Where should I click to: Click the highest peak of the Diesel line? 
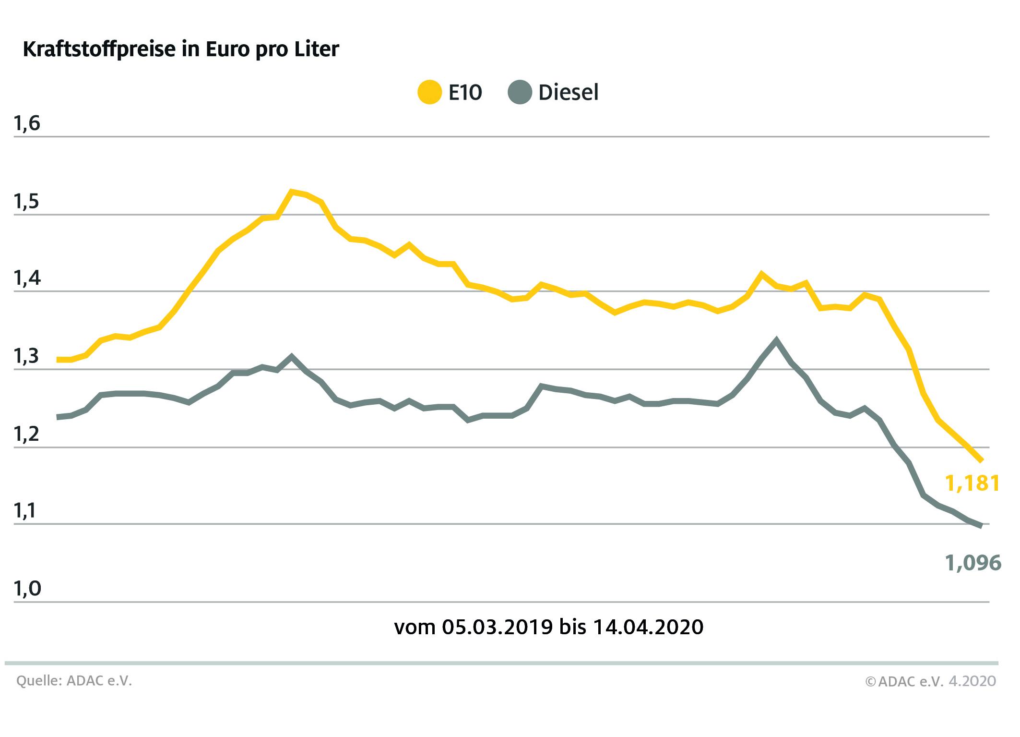tap(776, 340)
